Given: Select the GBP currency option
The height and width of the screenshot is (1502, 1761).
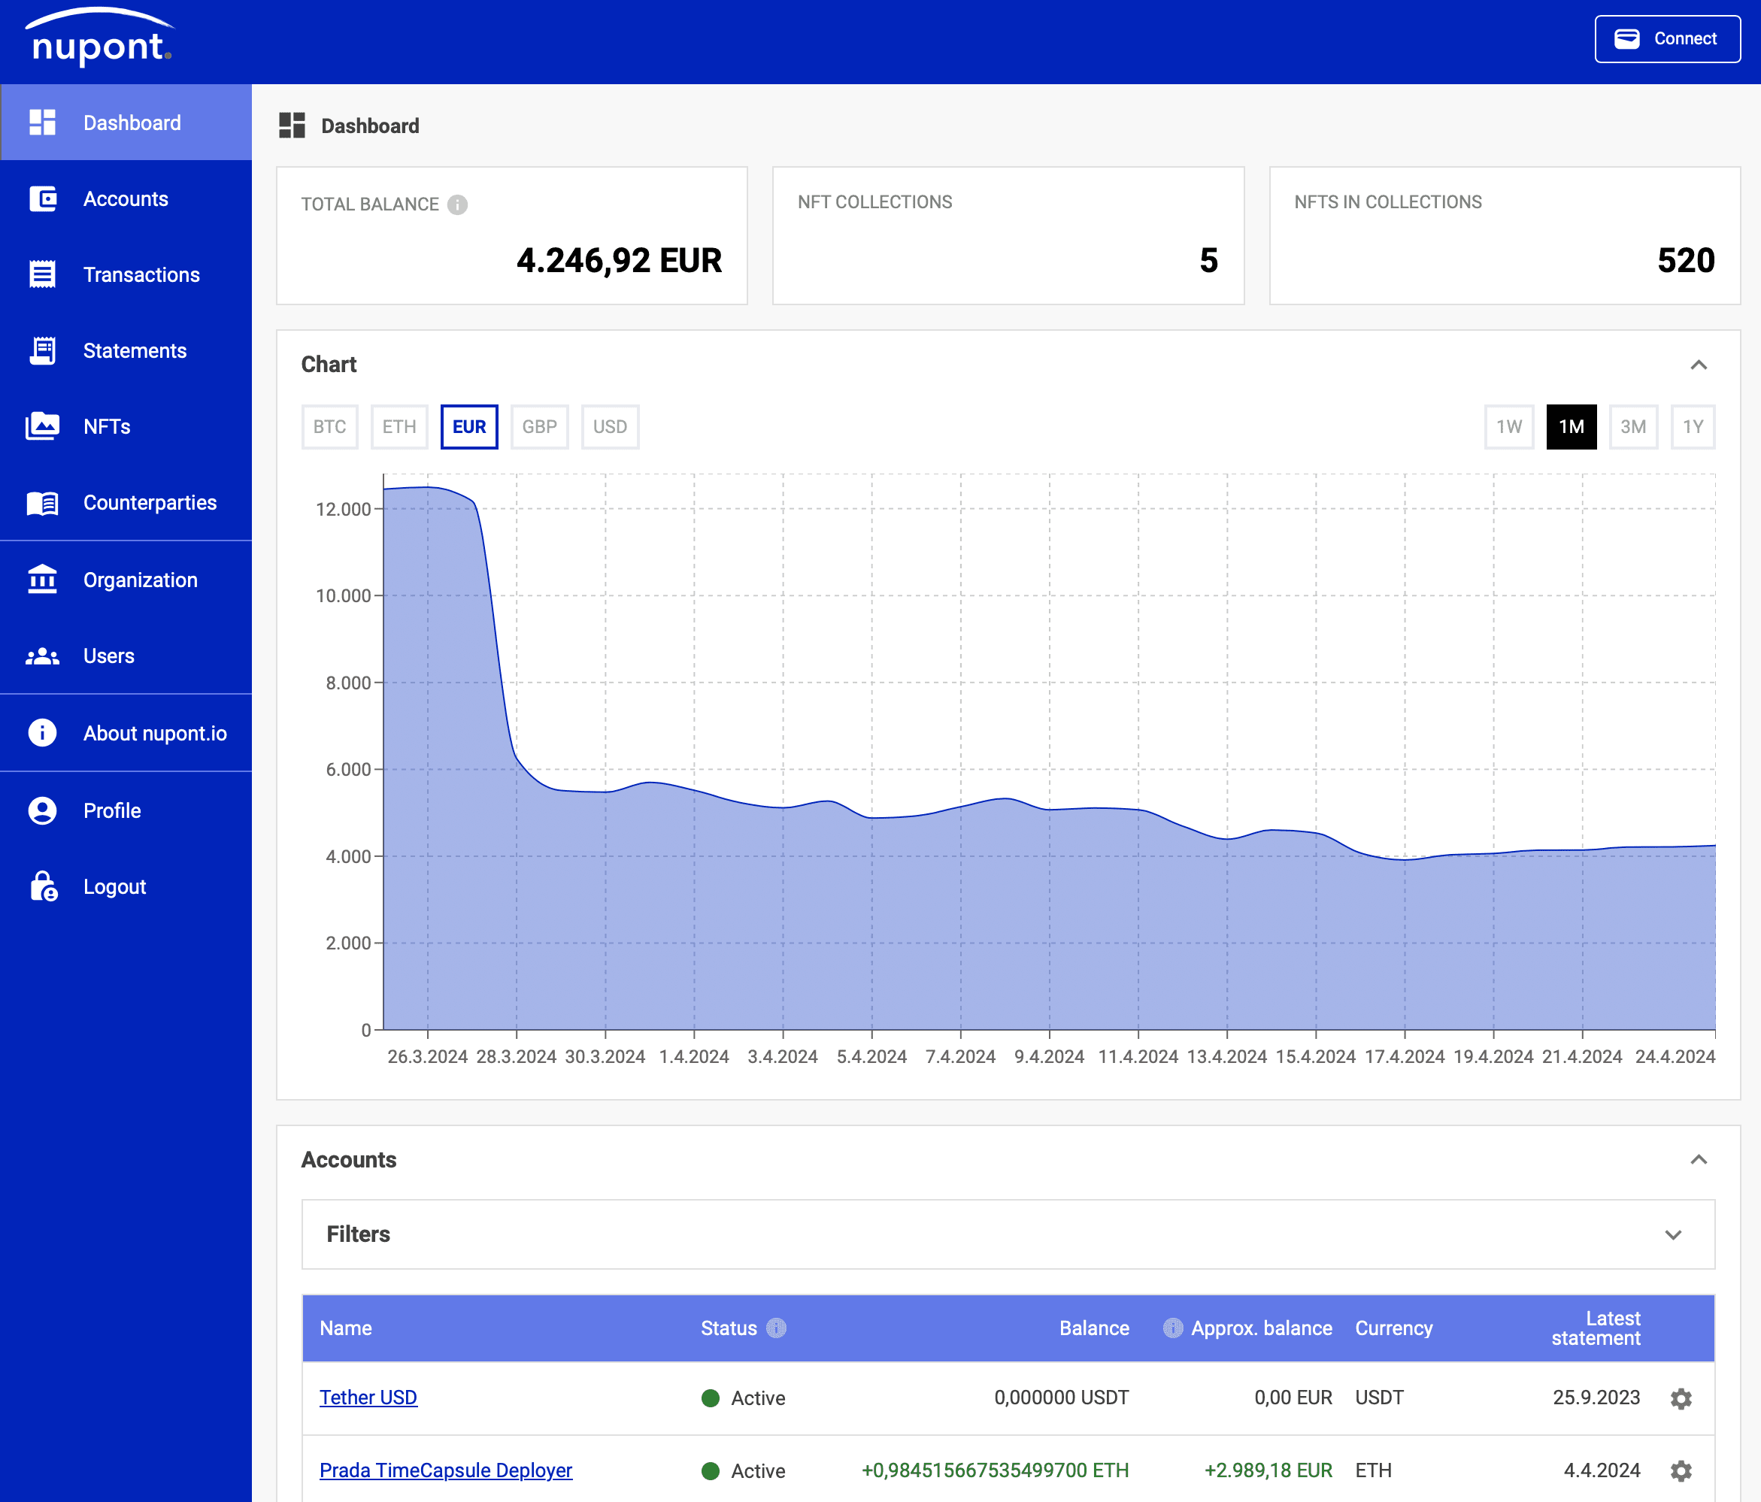Looking at the screenshot, I should pyautogui.click(x=539, y=426).
